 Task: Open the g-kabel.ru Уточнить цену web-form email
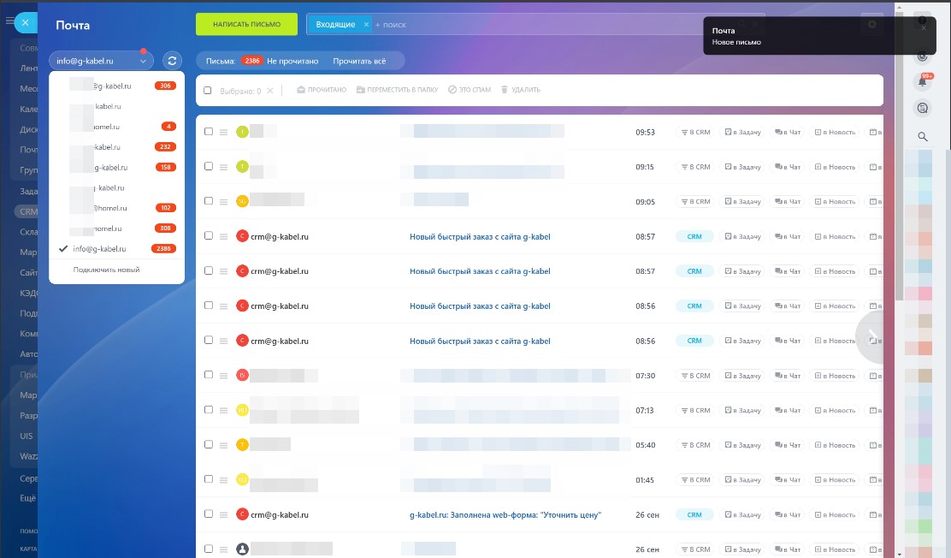[505, 514]
